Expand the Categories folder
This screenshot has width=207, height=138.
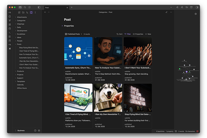click(21, 20)
